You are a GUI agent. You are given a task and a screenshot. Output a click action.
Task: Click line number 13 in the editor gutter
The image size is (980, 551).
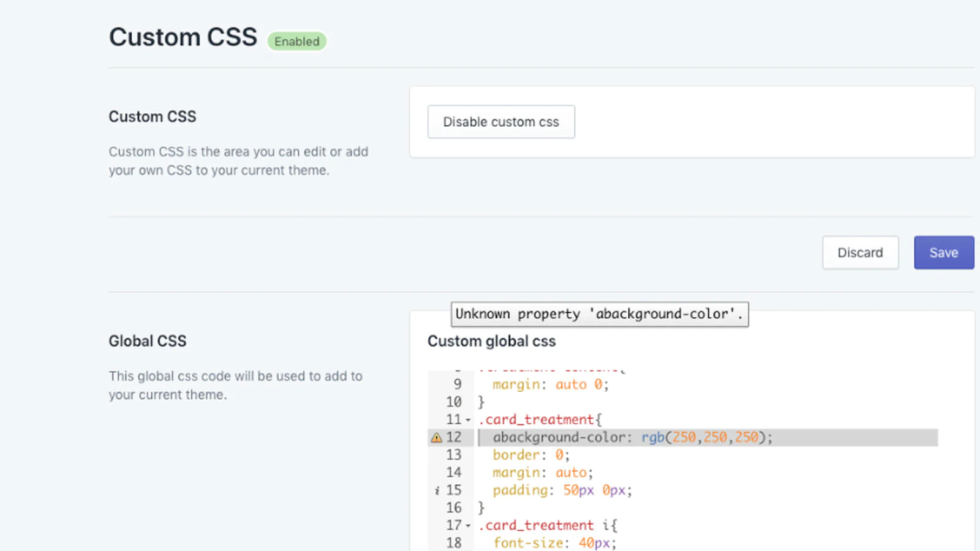[453, 455]
